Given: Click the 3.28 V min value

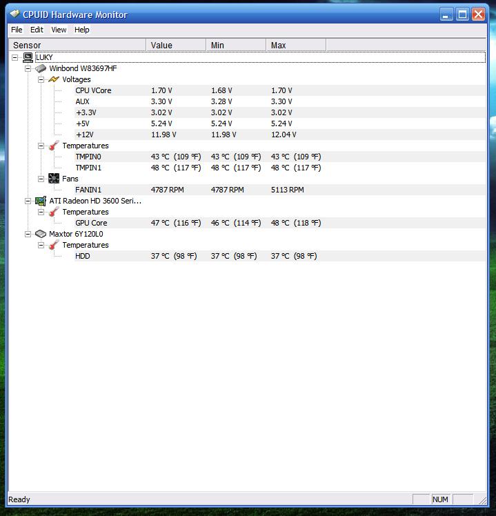Looking at the screenshot, I should click(221, 101).
